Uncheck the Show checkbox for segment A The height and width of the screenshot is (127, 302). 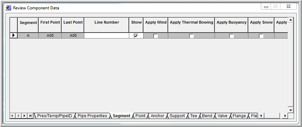coord(136,36)
